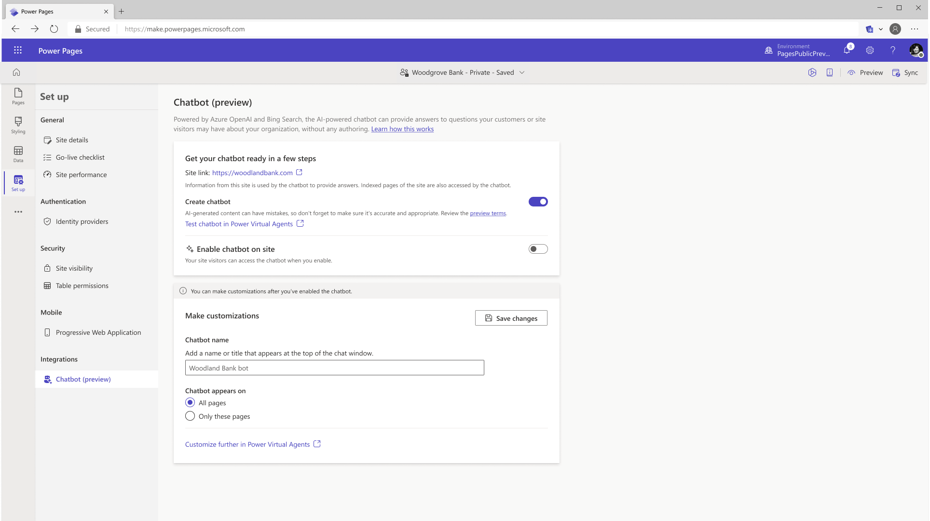Image resolution: width=930 pixels, height=521 pixels.
Task: Open the Learn how this works link
Action: (x=402, y=129)
